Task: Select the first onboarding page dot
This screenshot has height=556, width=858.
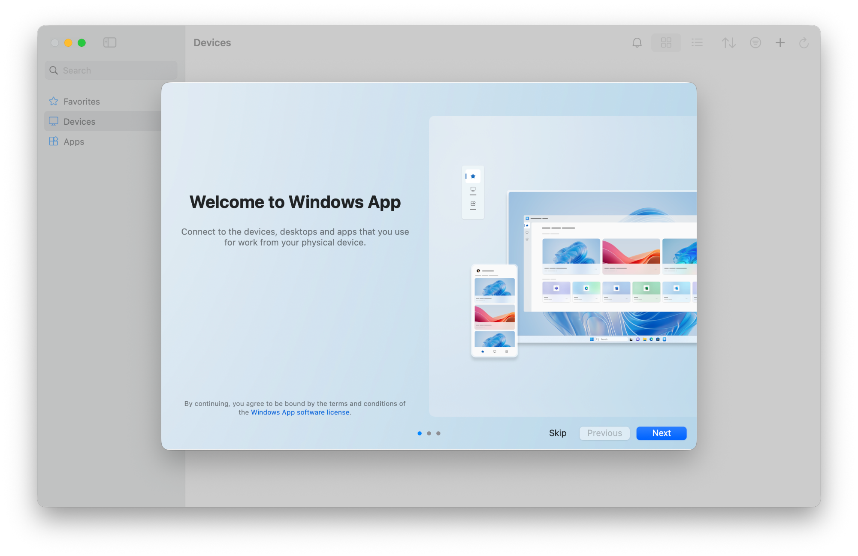Action: (420, 433)
